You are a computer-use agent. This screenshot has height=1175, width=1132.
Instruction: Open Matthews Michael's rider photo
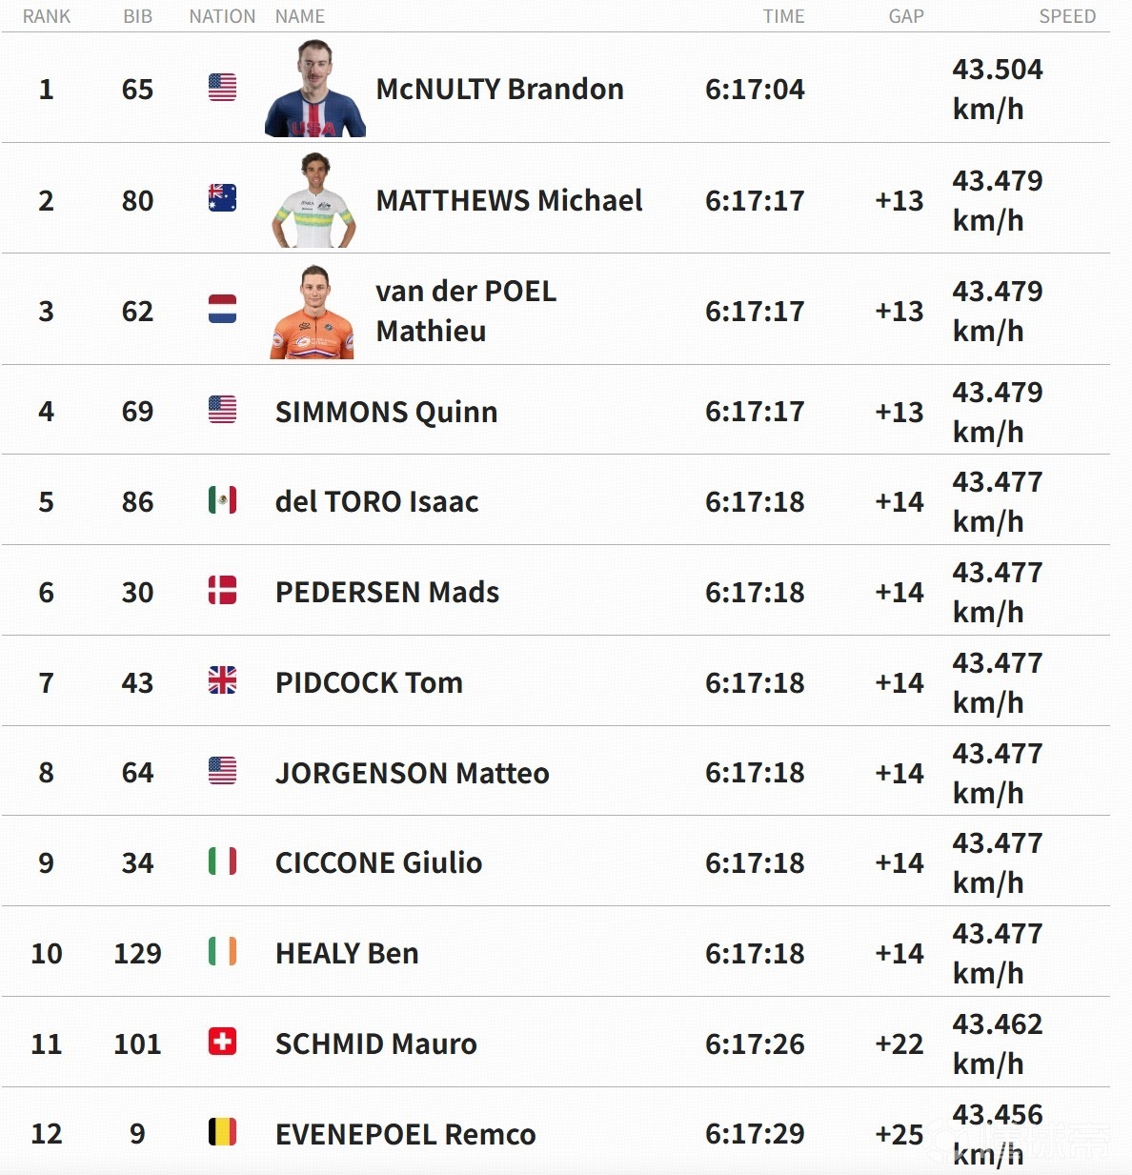[x=314, y=199]
